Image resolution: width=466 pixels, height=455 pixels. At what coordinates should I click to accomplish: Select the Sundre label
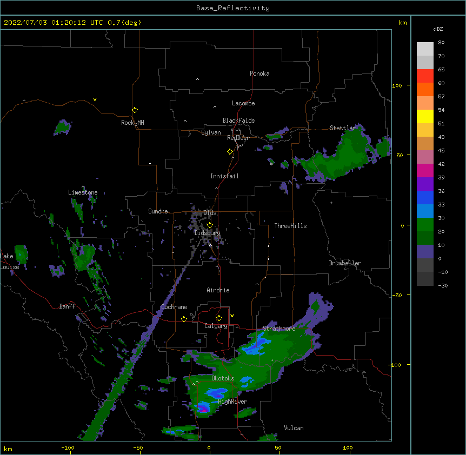[158, 211]
